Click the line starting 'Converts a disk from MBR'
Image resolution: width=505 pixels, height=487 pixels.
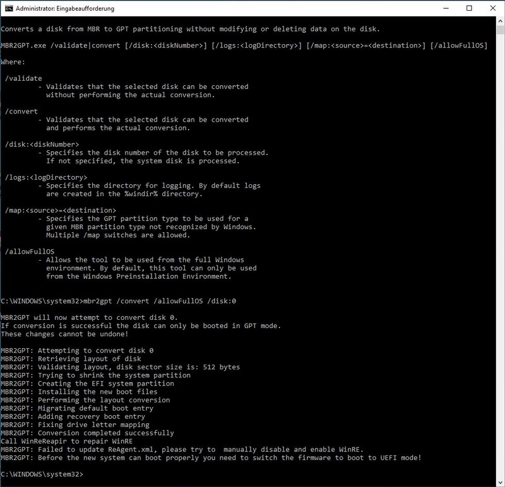(x=191, y=29)
